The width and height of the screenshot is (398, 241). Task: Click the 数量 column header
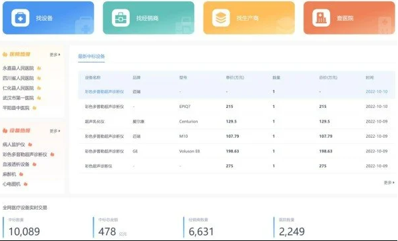click(x=276, y=77)
